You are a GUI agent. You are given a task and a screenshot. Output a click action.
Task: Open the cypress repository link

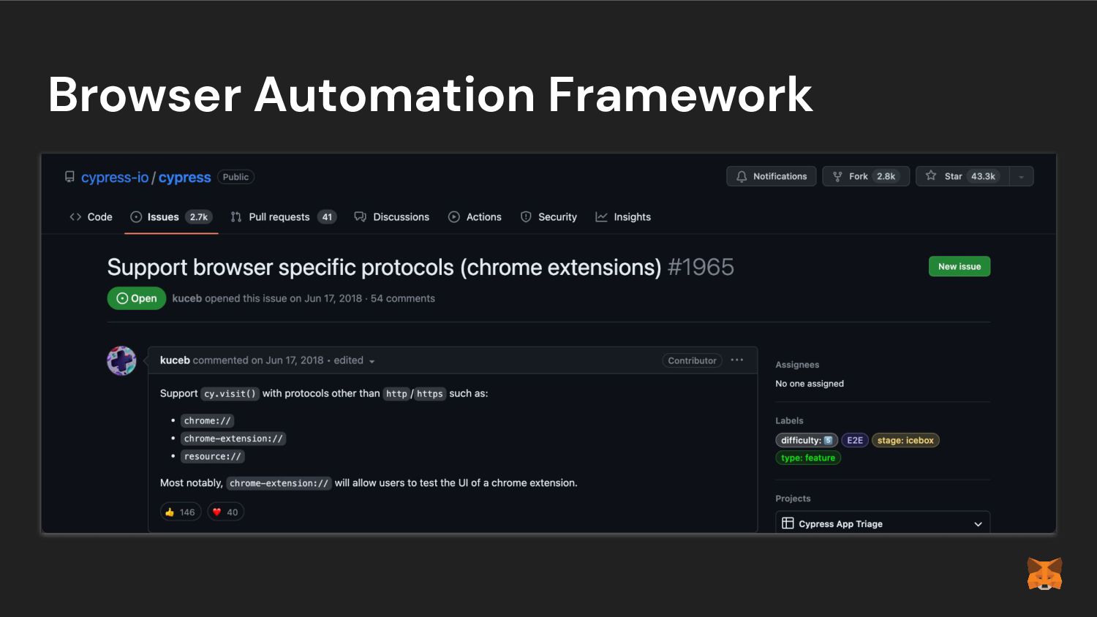click(x=185, y=178)
